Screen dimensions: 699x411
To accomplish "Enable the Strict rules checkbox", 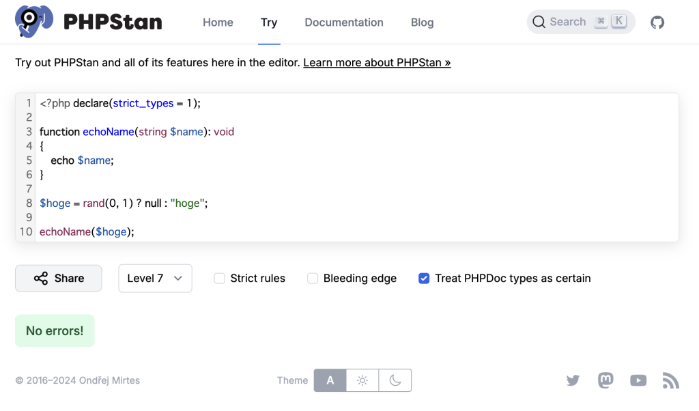I will 220,279.
